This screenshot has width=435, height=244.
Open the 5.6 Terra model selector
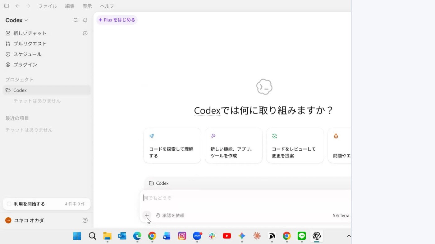coord(341,215)
